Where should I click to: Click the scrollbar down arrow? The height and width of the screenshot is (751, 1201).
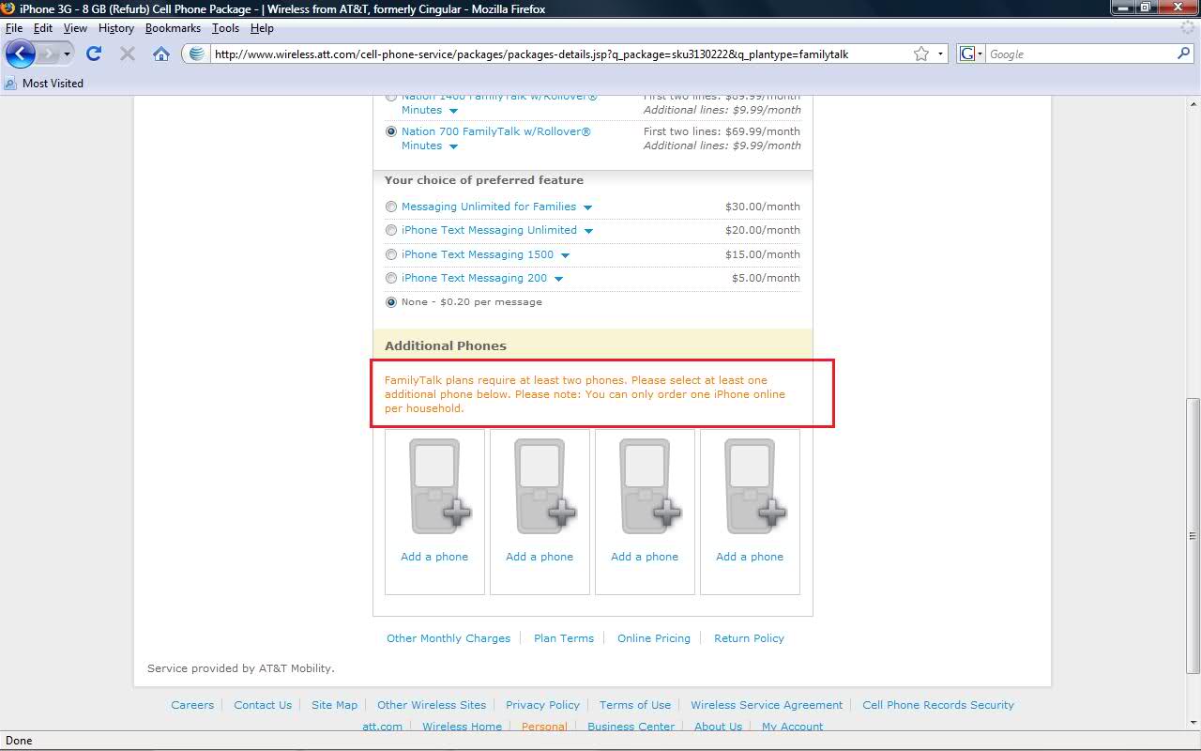tap(1193, 721)
